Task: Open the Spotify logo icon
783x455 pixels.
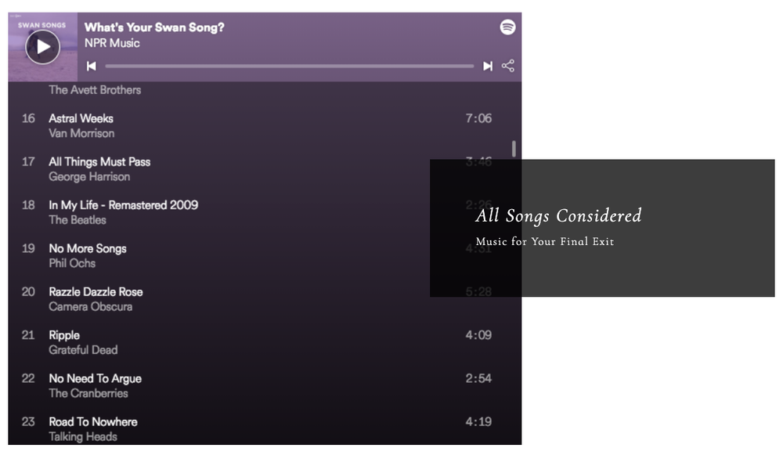Action: [508, 27]
